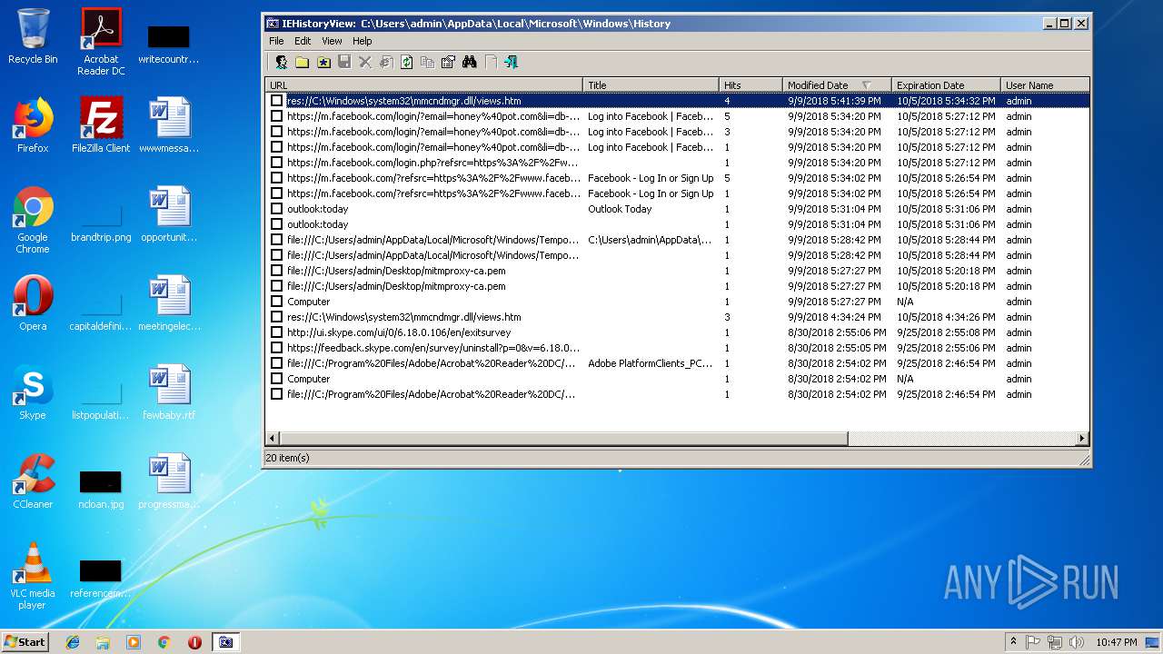Sort by the URL column header
This screenshot has width=1163, height=654.
click(424, 85)
